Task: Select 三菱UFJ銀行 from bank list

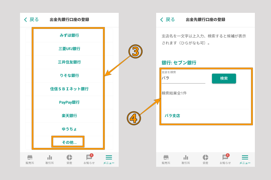Action: coord(69,49)
